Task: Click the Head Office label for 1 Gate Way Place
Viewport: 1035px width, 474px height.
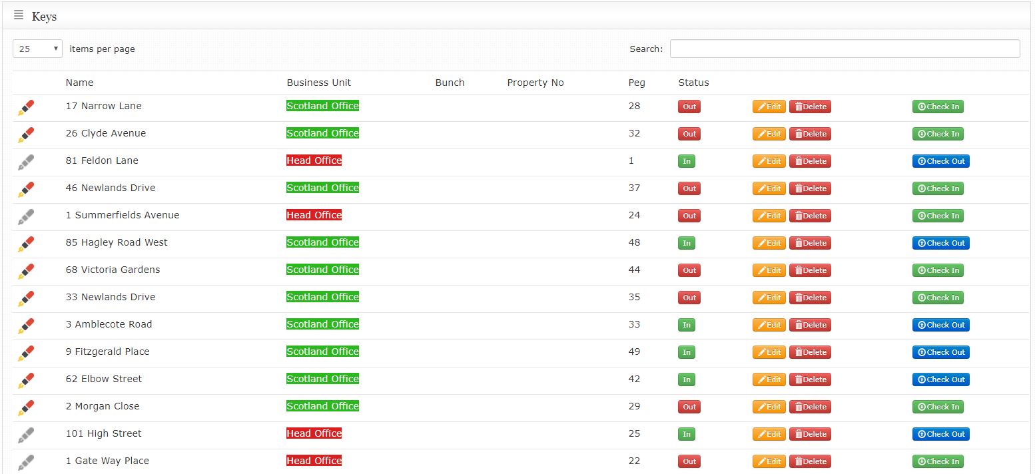Action: pos(314,461)
